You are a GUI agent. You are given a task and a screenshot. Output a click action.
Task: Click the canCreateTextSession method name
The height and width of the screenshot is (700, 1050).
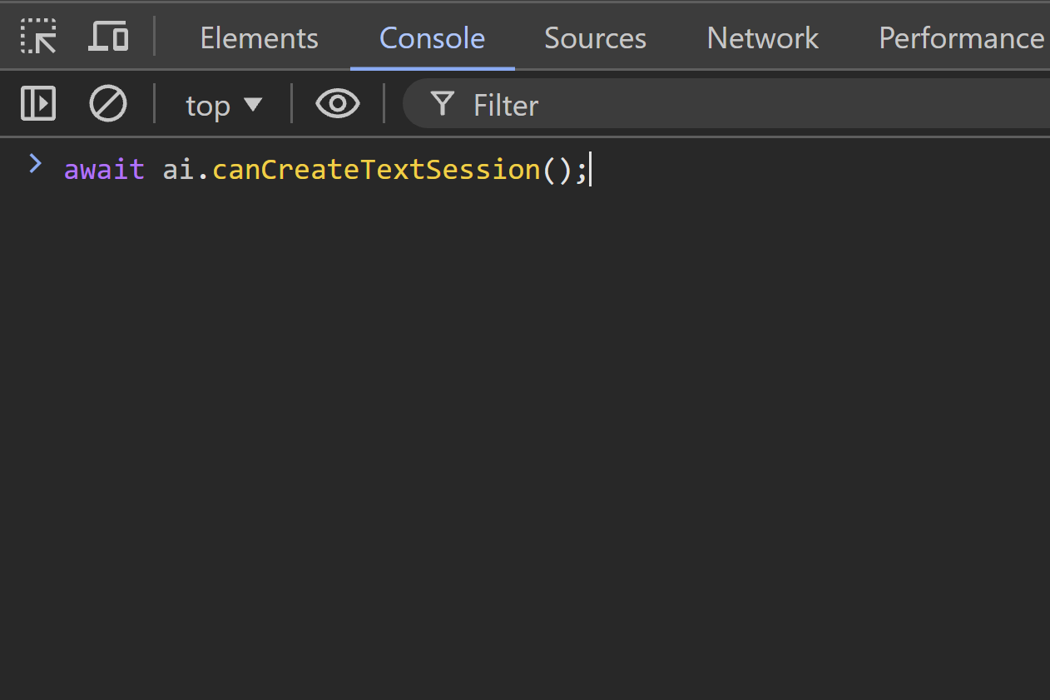[x=376, y=170]
